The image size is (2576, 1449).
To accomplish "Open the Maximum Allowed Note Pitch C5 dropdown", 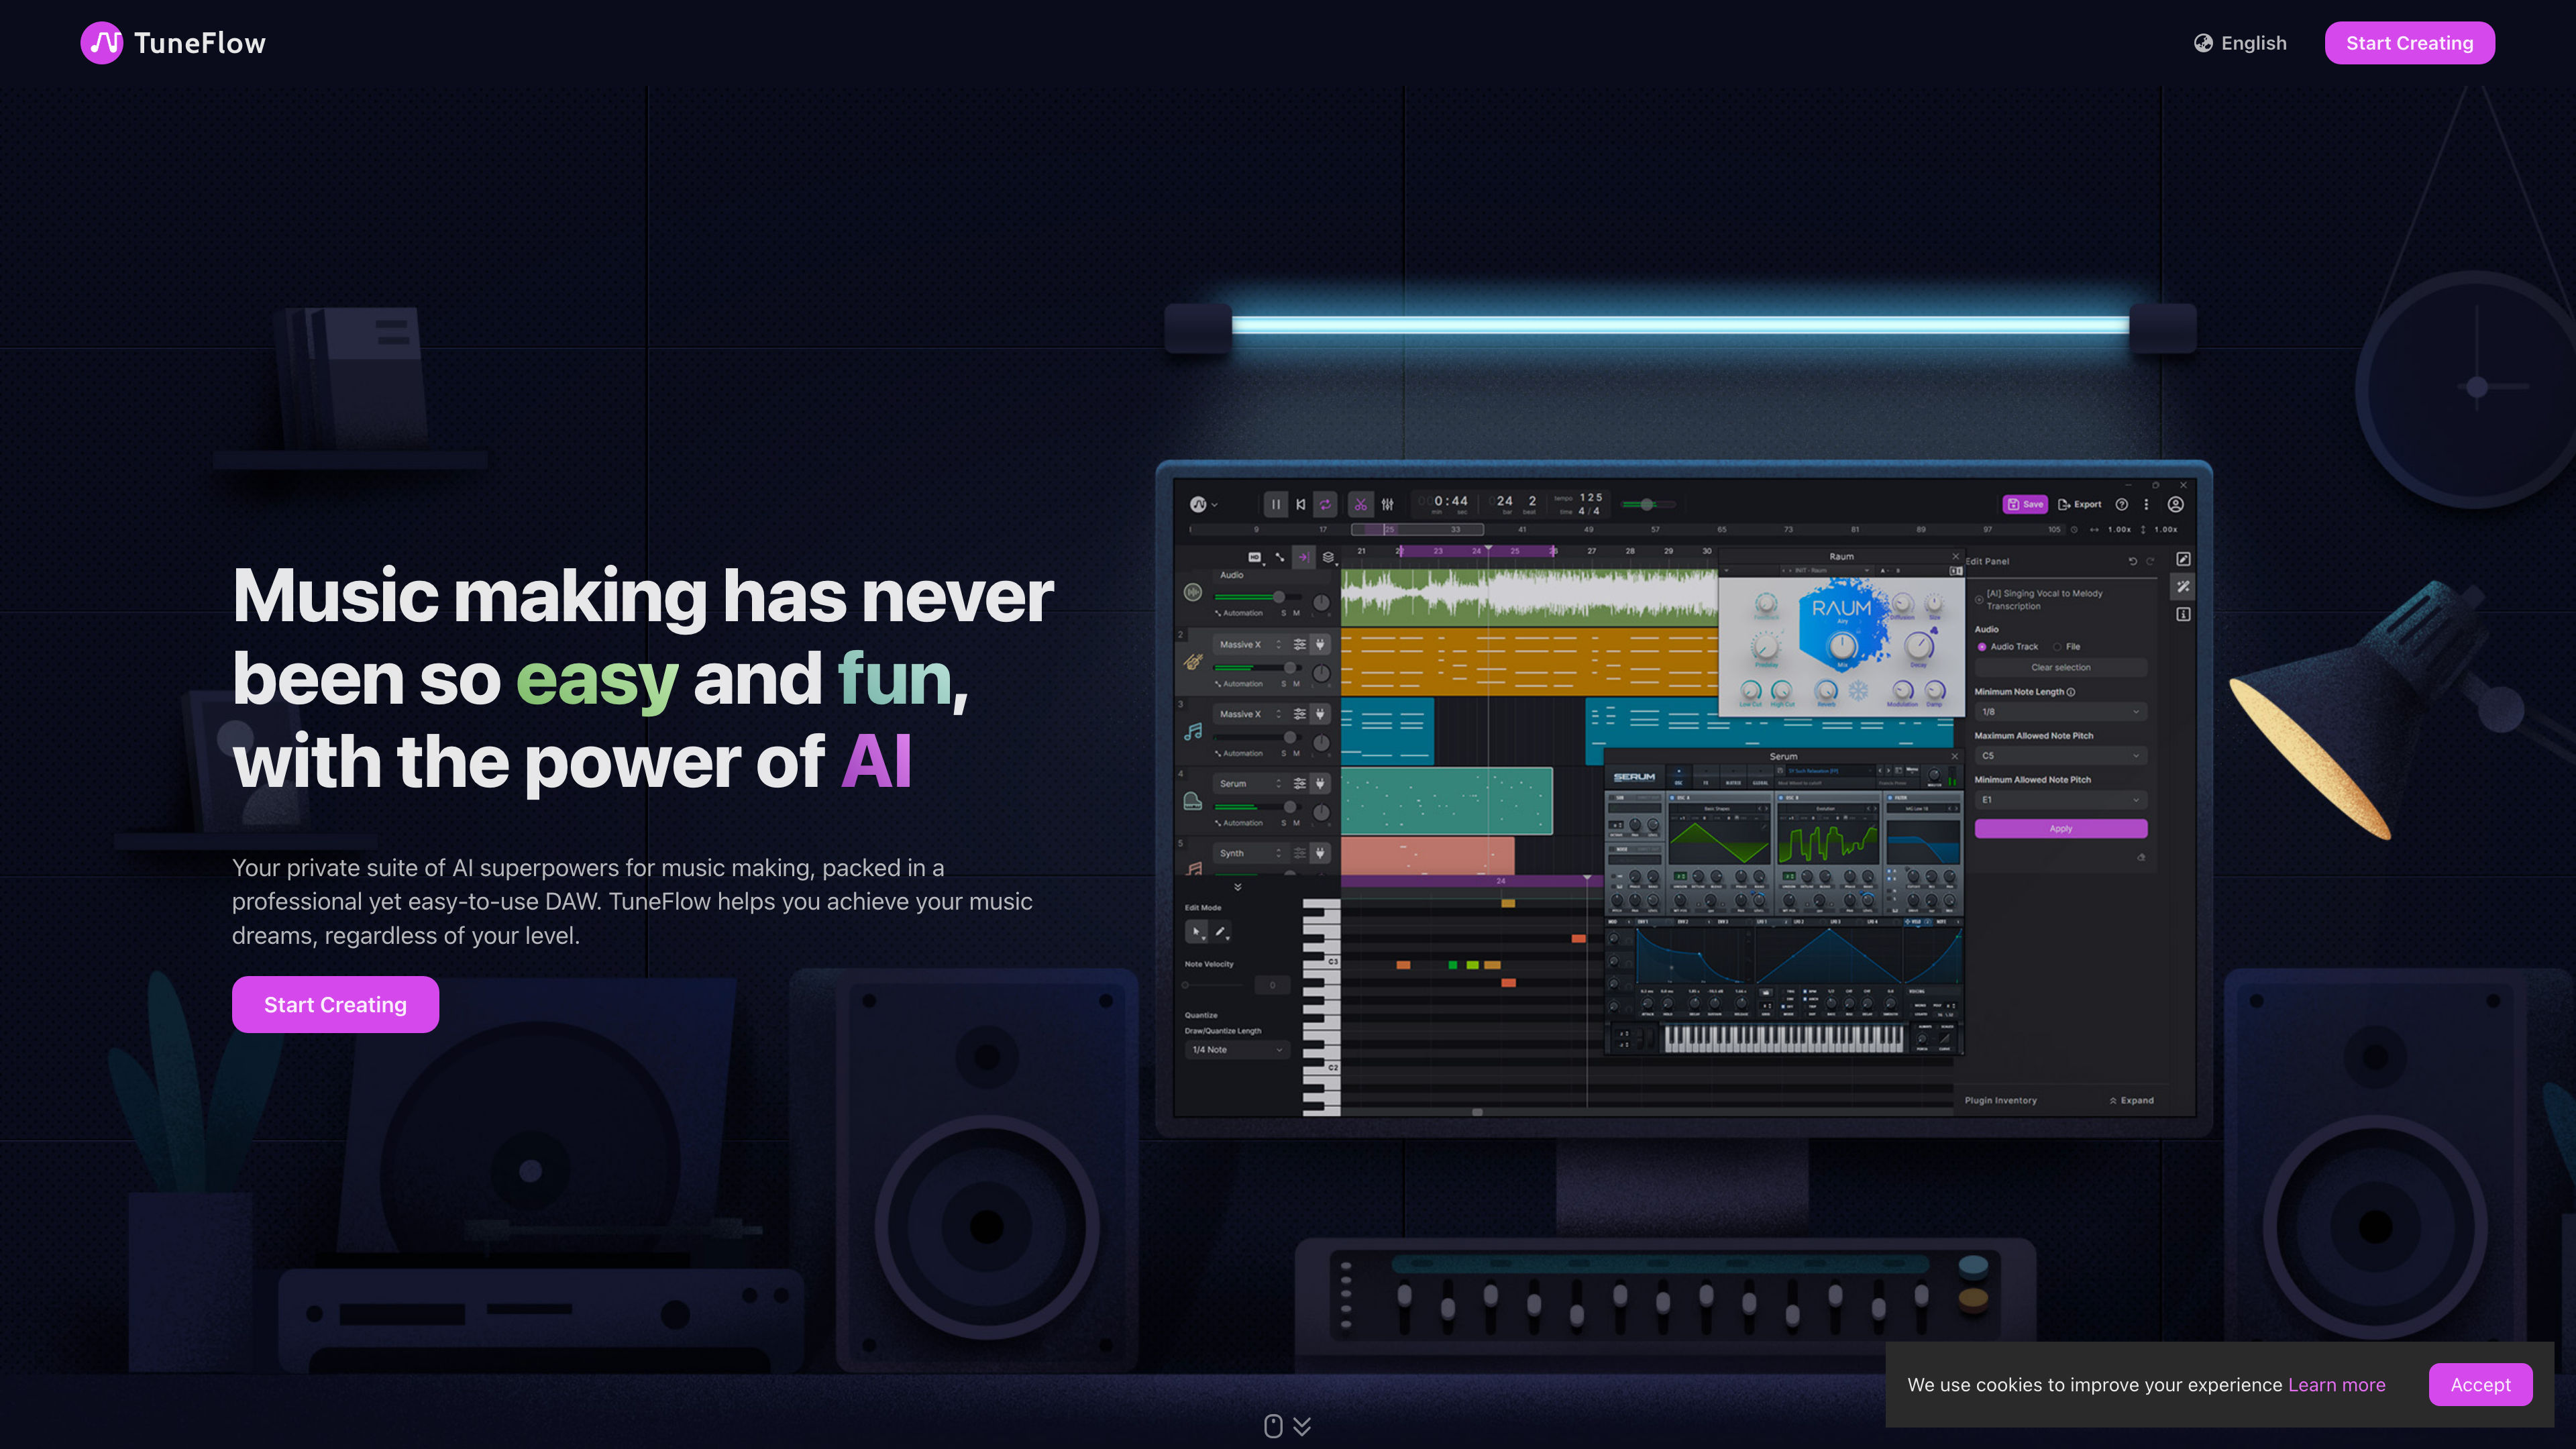I will [x=2061, y=756].
